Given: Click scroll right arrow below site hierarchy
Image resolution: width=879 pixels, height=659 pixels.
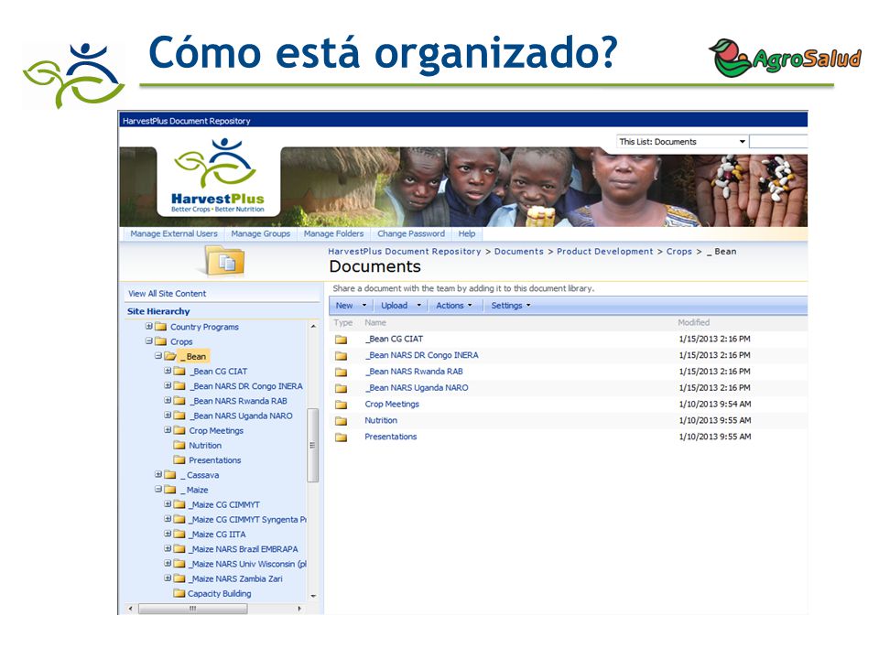Looking at the screenshot, I should (299, 608).
